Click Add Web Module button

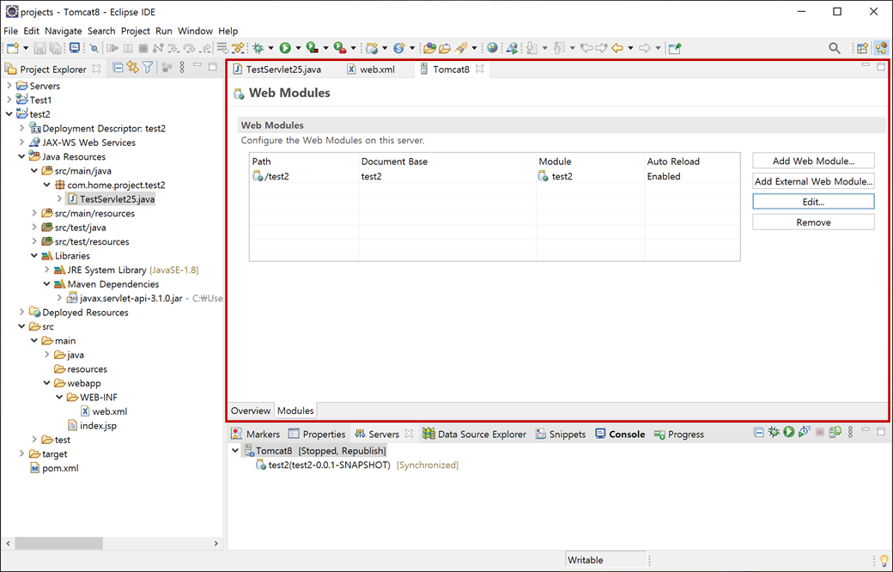coord(813,161)
